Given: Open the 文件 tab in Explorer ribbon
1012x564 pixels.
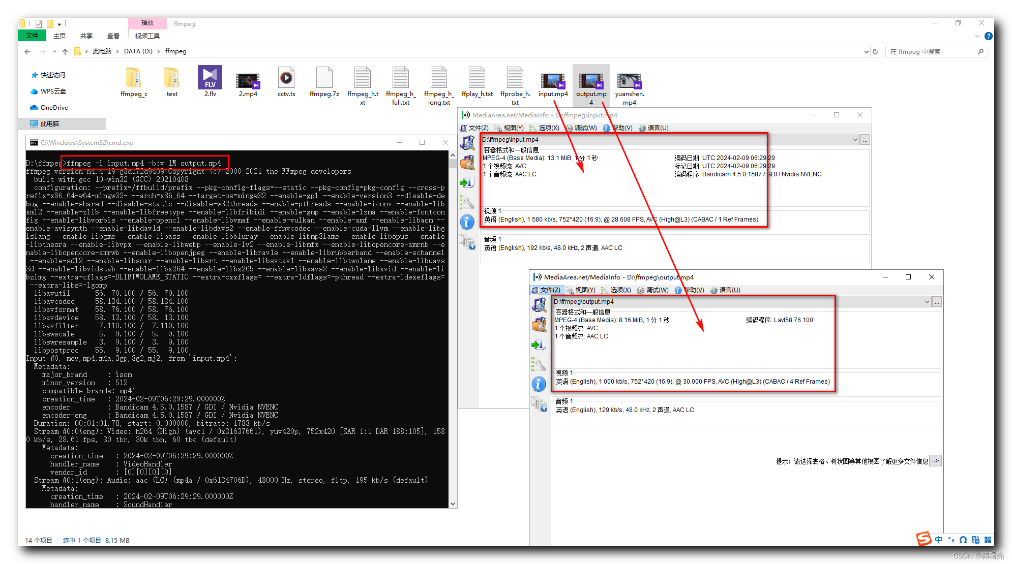Looking at the screenshot, I should pos(32,36).
